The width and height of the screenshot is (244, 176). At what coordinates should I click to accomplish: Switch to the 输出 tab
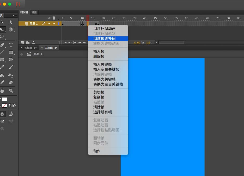point(34,12)
